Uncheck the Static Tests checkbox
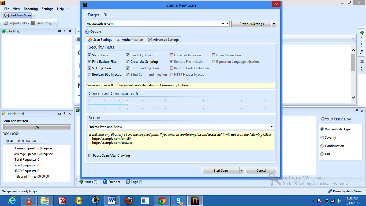Image resolution: width=366 pixels, height=206 pixels. point(89,55)
